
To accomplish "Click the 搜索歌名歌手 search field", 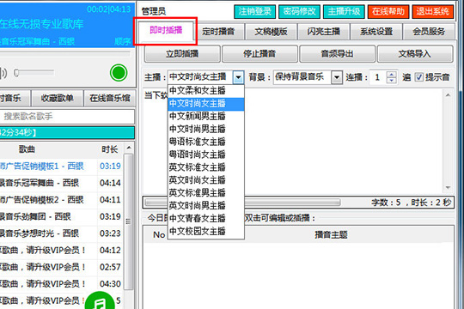I will tap(67, 117).
